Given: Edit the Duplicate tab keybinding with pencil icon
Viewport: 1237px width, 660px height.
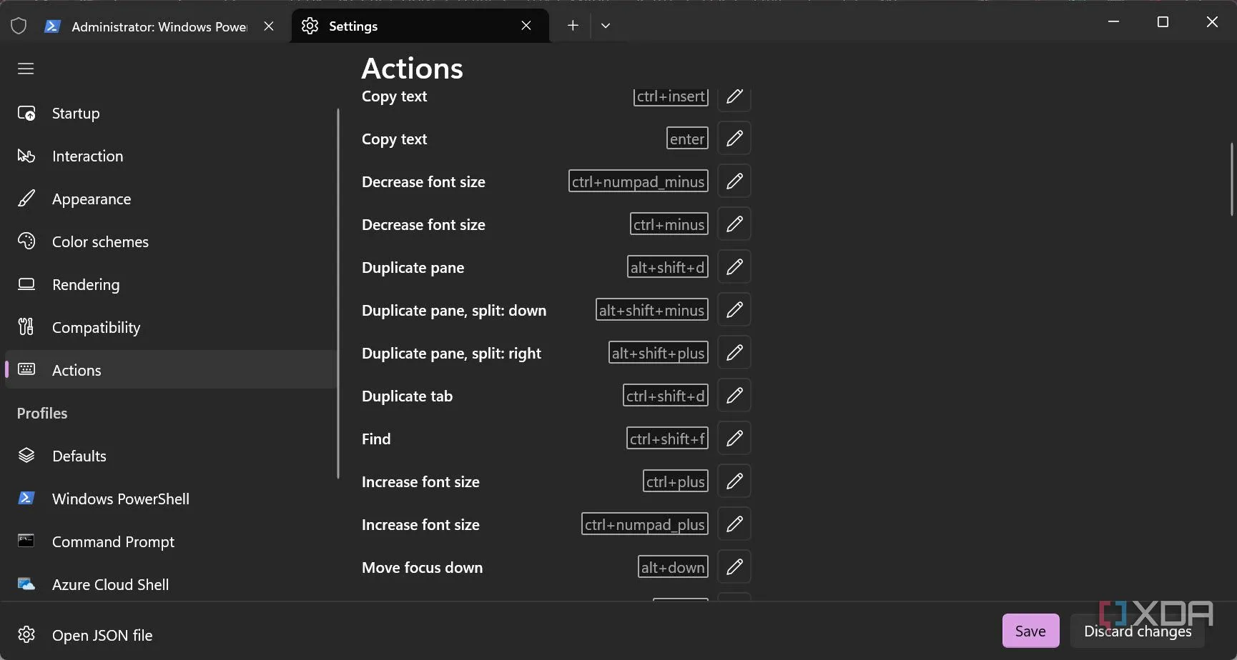Looking at the screenshot, I should (x=734, y=396).
